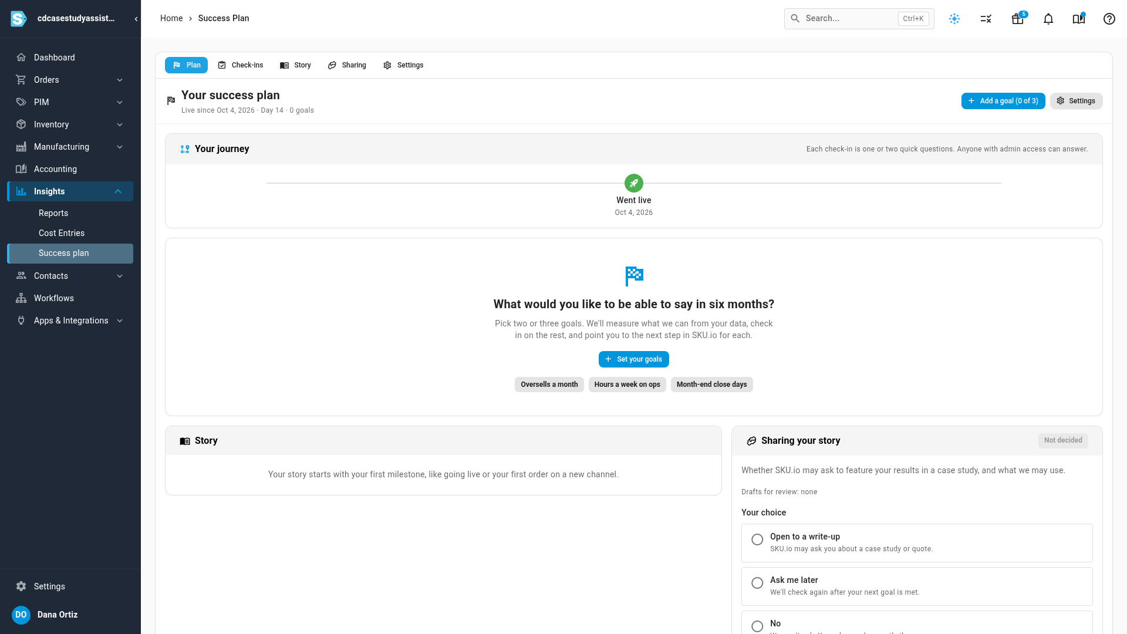Open the documentation book icon
The image size is (1127, 634).
(x=1079, y=19)
